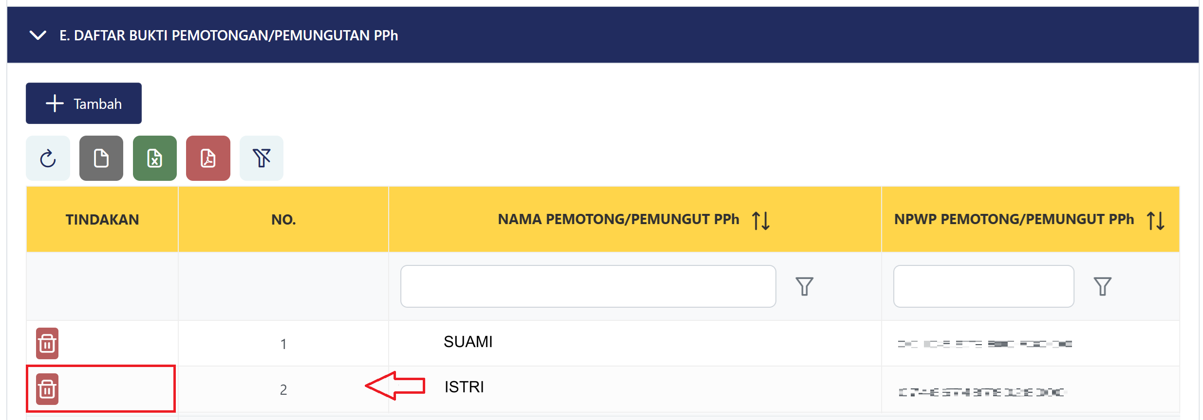Viewport: 1203px width, 420px height.
Task: Click the NO. column header
Action: (283, 220)
